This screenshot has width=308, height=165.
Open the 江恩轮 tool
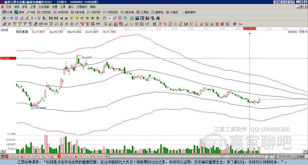point(142,12)
